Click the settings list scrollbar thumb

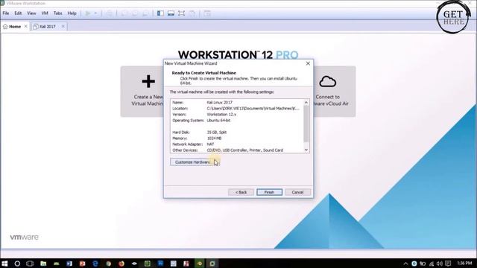306,124
